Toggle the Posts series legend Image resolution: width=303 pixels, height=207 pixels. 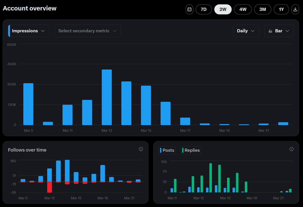(x=167, y=150)
